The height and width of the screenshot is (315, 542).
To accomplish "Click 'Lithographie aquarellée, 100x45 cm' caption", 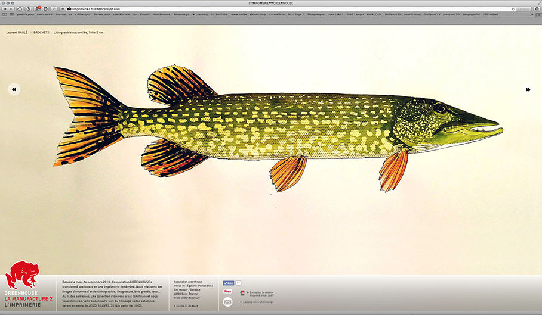I will pyautogui.click(x=78, y=32).
